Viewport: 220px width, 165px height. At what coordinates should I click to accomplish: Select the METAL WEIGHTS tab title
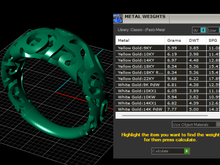tap(145, 16)
